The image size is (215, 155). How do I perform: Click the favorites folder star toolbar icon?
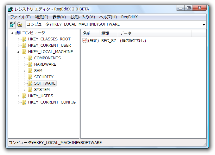[x=20, y=25]
